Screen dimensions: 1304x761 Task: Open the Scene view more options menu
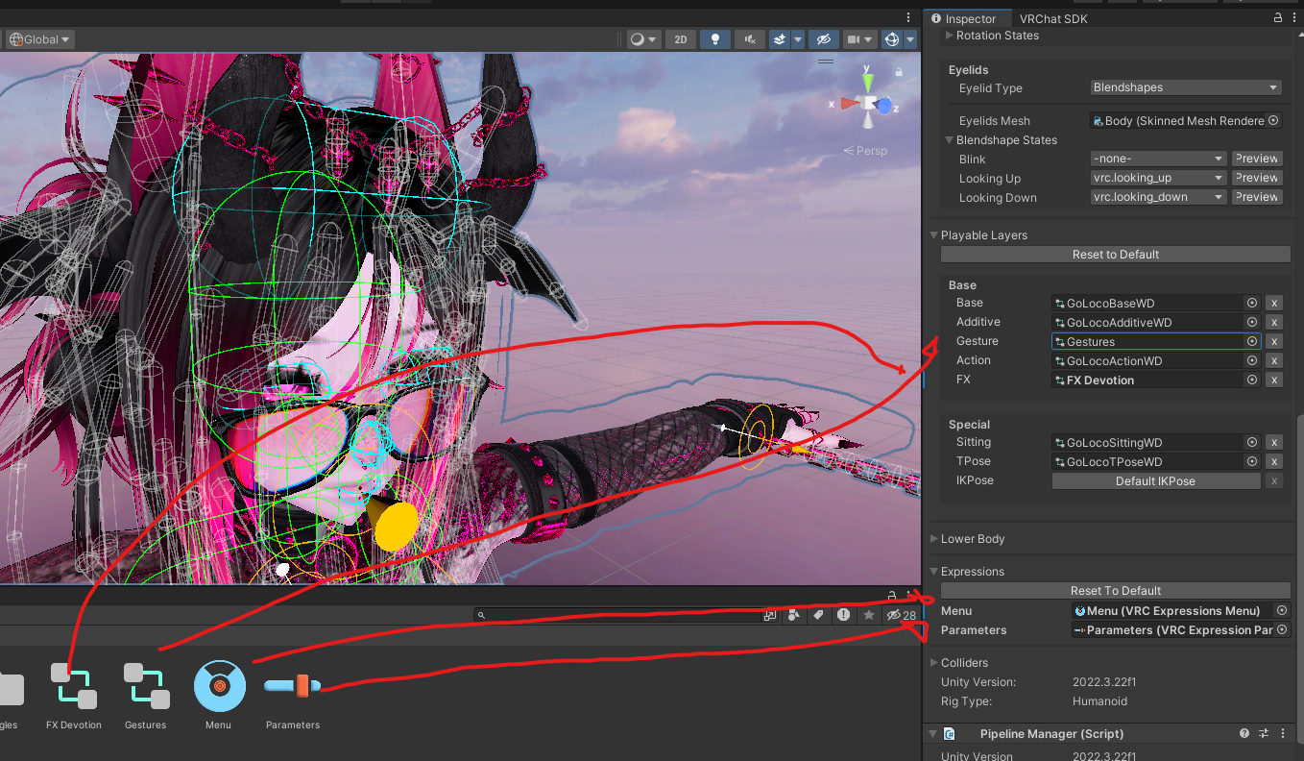point(908,17)
